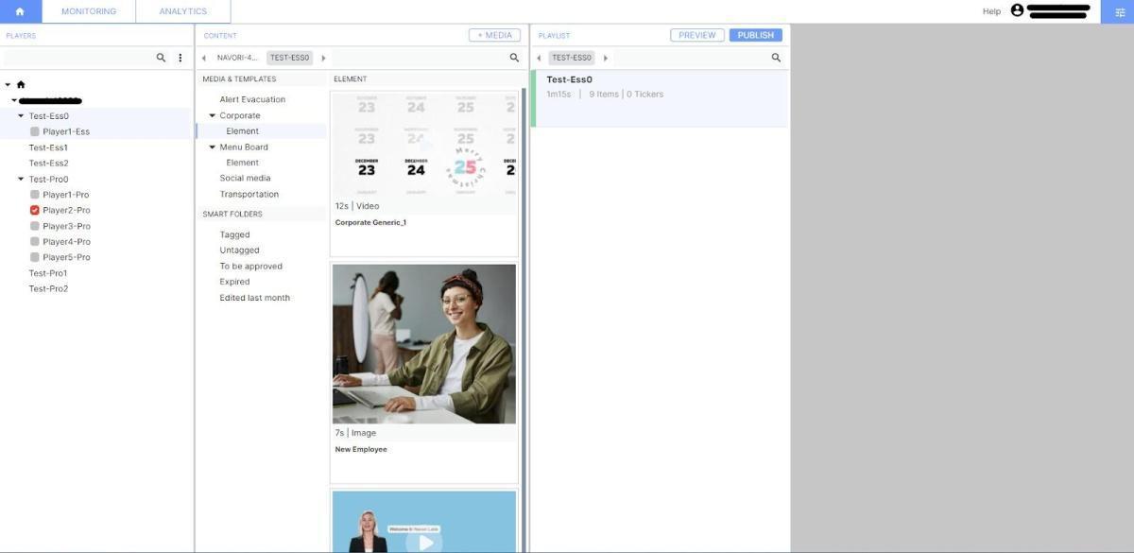Click right arrow in Playlist breadcrumb
This screenshot has height=553, width=1134.
coord(606,58)
